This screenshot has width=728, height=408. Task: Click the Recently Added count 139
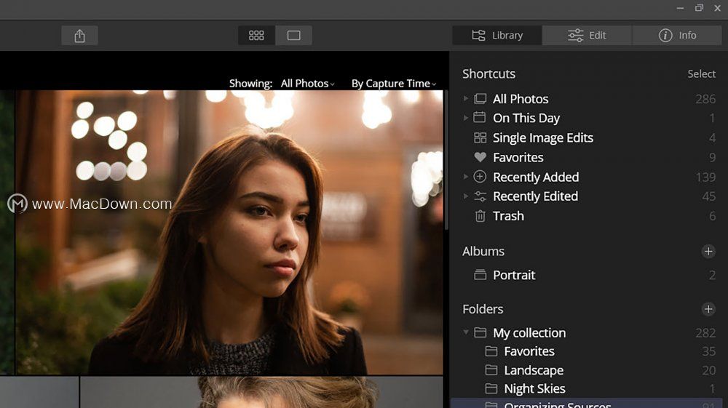[705, 177]
